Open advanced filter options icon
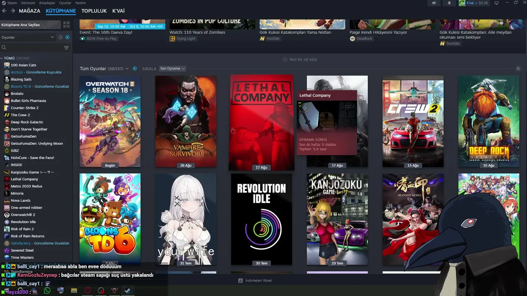 (66, 48)
